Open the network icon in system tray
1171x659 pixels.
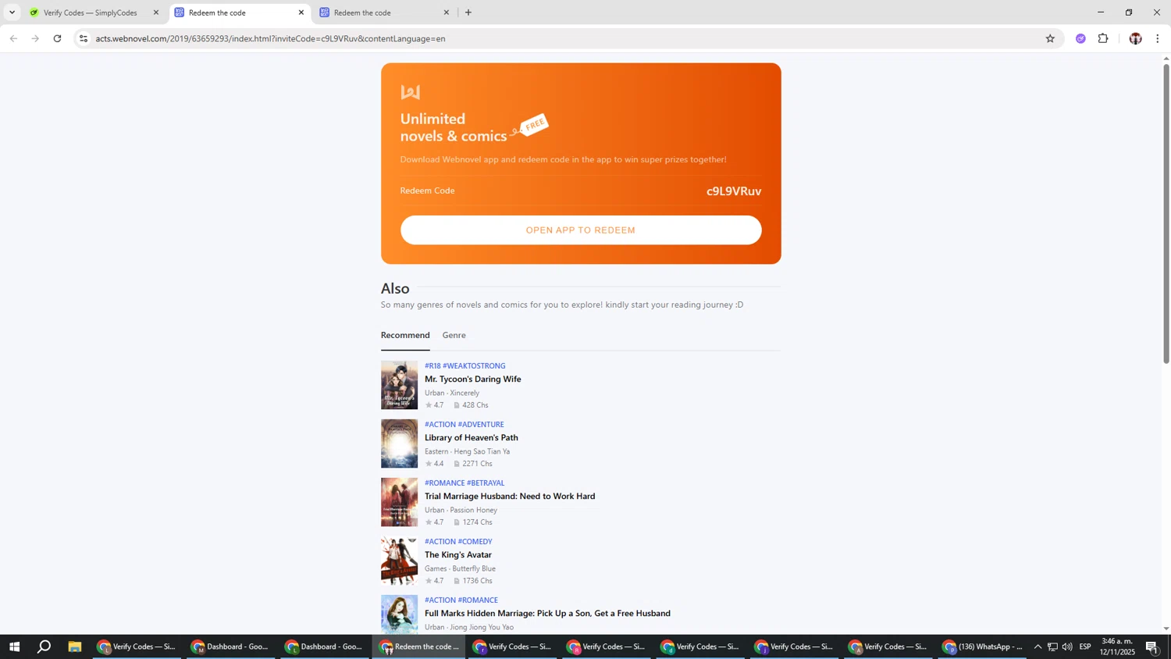(x=1052, y=647)
